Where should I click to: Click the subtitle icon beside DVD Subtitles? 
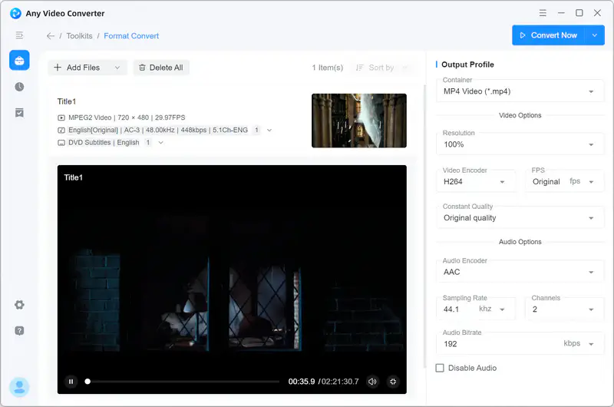[61, 143]
